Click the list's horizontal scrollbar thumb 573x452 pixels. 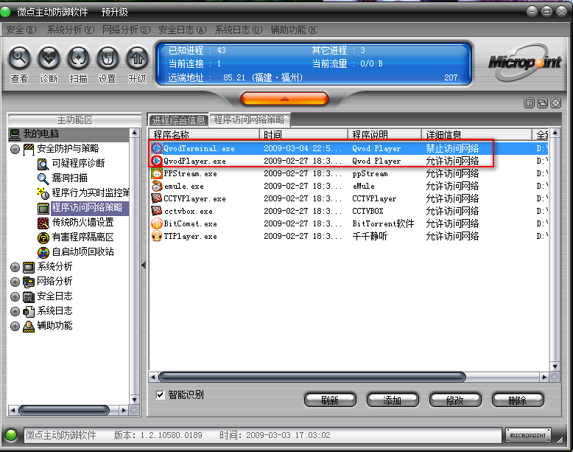click(x=312, y=377)
